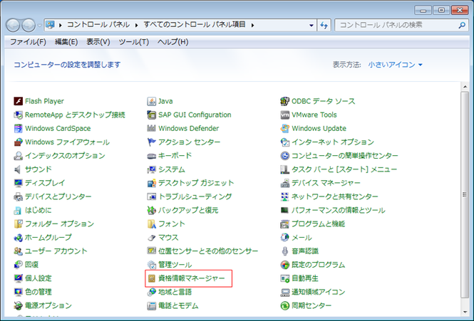Click the Back navigation button

[x=13, y=26]
